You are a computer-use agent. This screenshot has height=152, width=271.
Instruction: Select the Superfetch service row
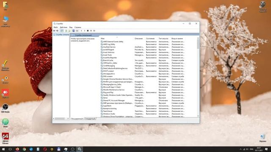pos(143,106)
